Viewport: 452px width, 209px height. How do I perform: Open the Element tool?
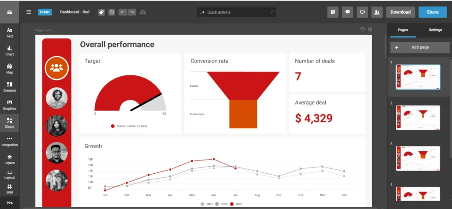click(x=10, y=87)
